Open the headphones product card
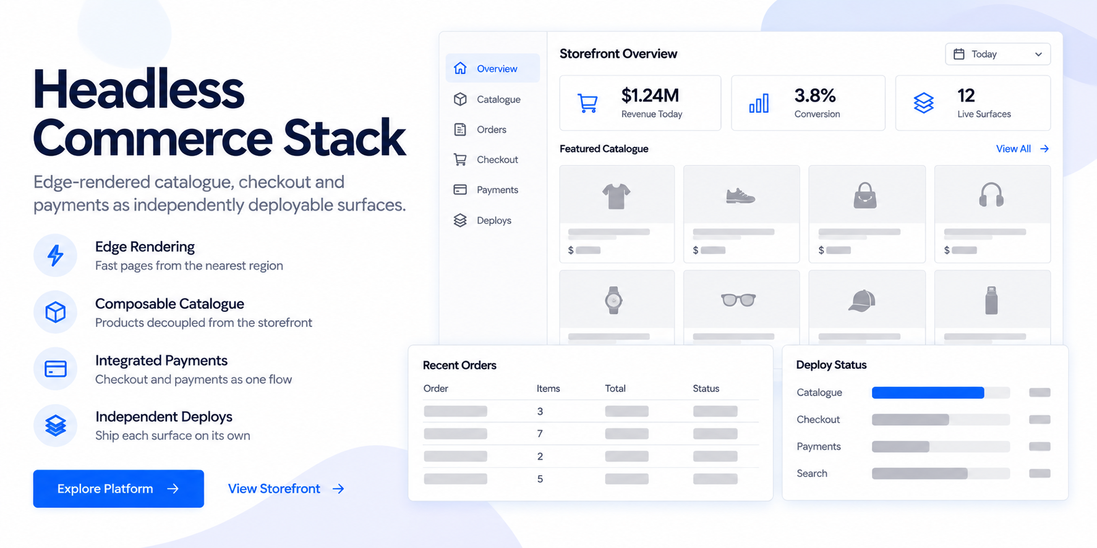1097x548 pixels. [x=992, y=214]
